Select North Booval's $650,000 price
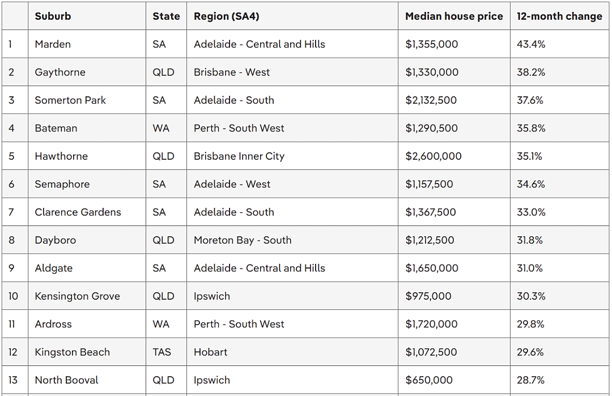Screen dimensions: 612x396 pyautogui.click(x=429, y=380)
